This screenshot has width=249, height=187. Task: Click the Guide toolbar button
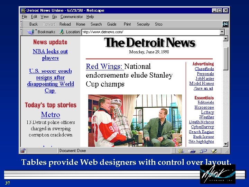112,24
